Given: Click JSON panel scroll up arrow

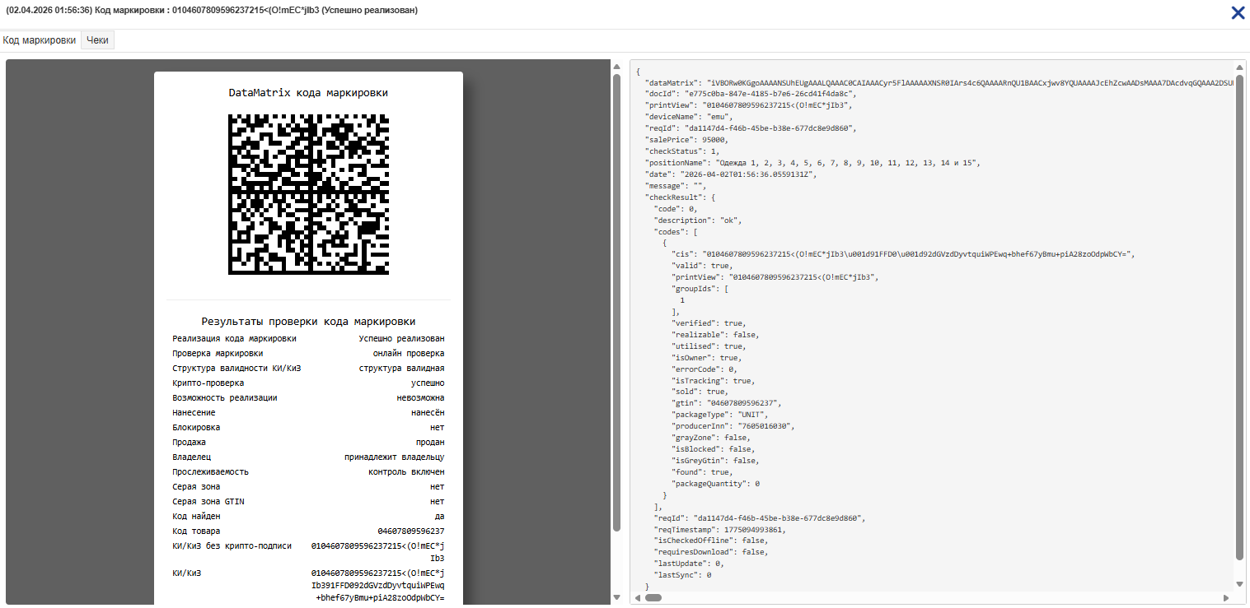Looking at the screenshot, I should (x=1239, y=67).
